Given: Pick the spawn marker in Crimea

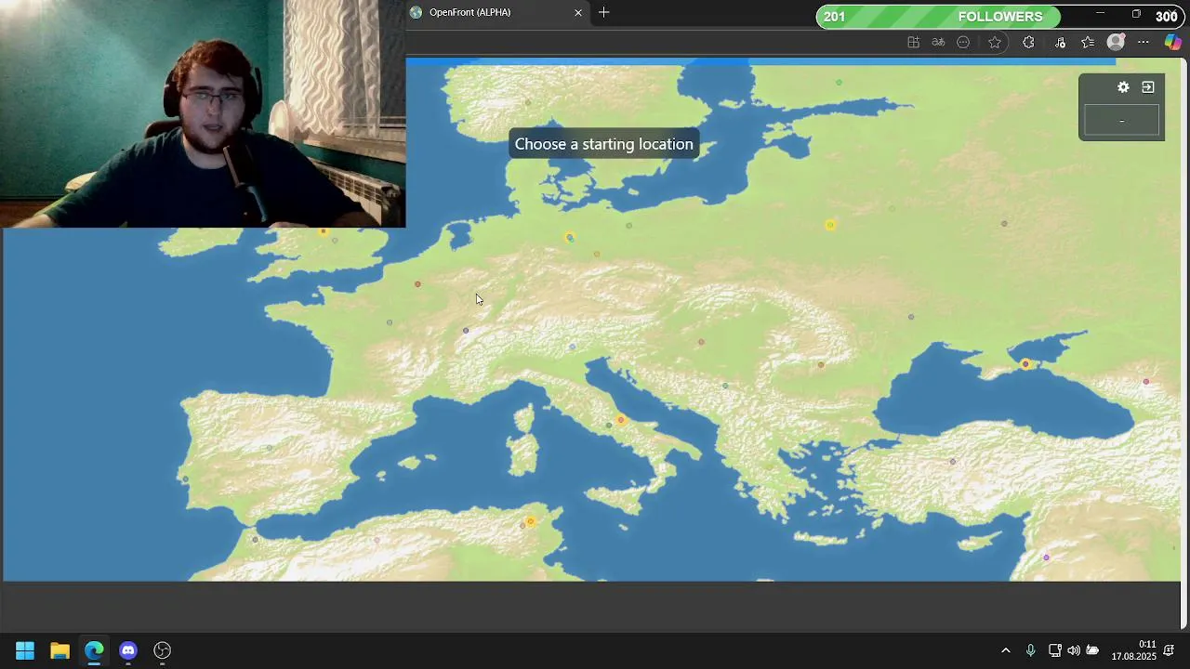Looking at the screenshot, I should click(1025, 364).
